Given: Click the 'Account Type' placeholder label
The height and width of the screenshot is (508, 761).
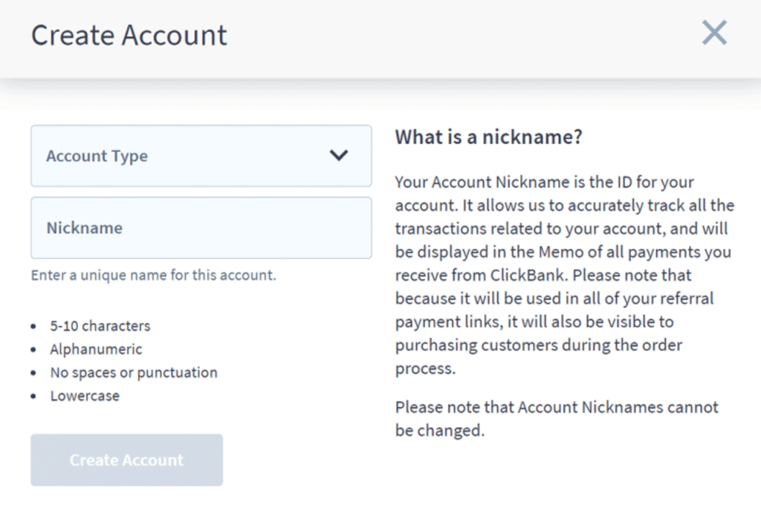Looking at the screenshot, I should [97, 156].
